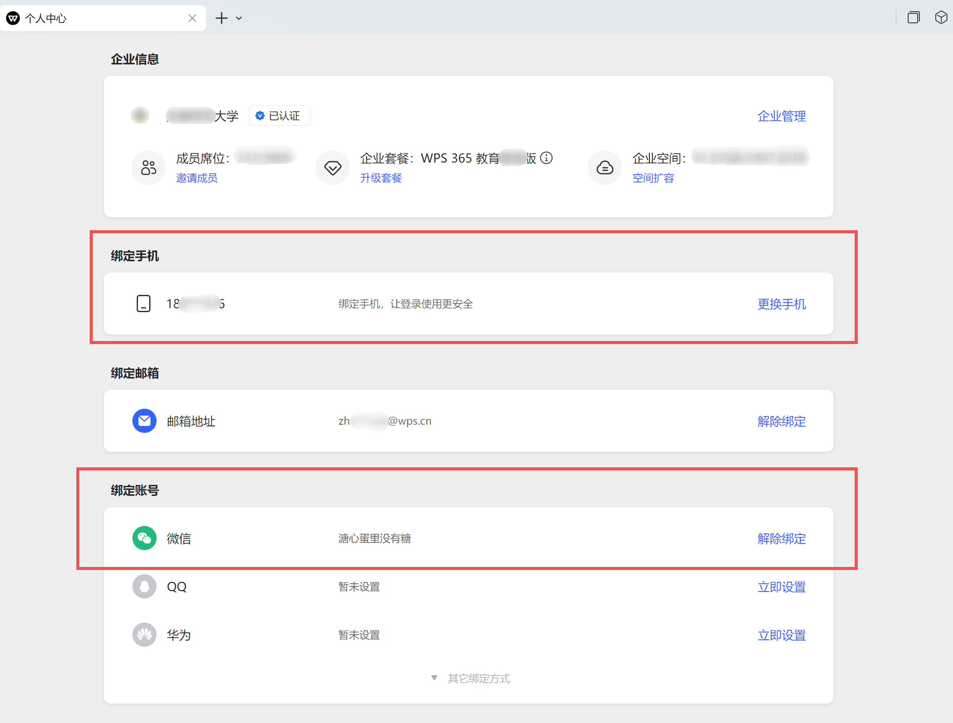Expand 其它绑定方式 section

point(471,678)
